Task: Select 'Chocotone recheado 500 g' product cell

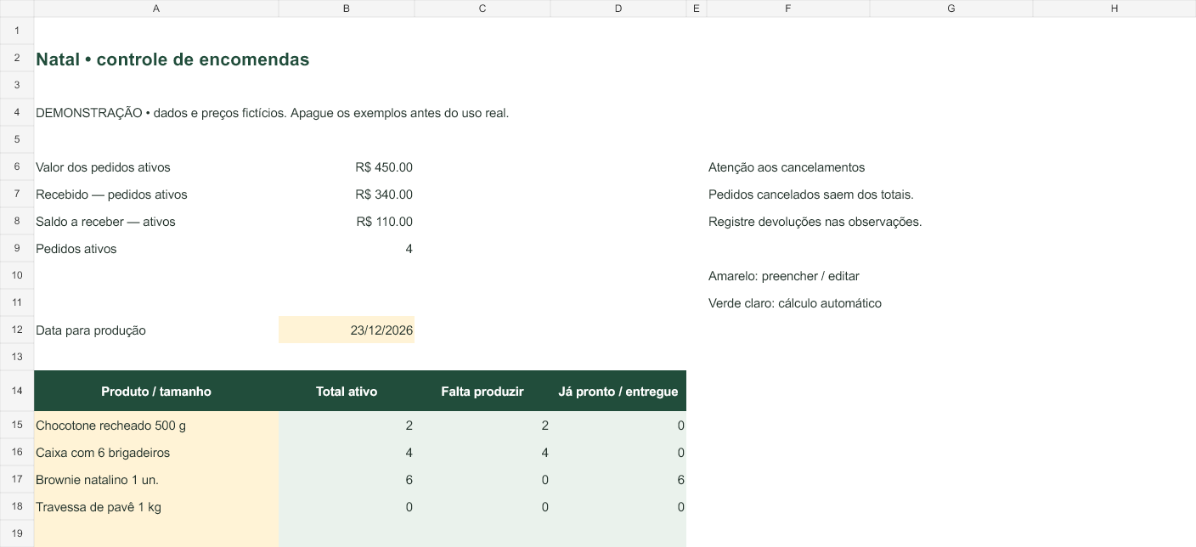Action: pyautogui.click(x=156, y=425)
